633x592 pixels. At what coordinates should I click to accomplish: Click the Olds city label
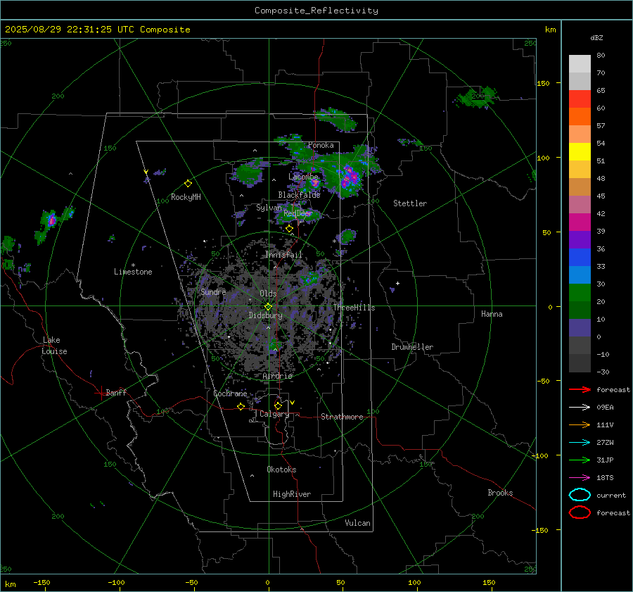[268, 294]
